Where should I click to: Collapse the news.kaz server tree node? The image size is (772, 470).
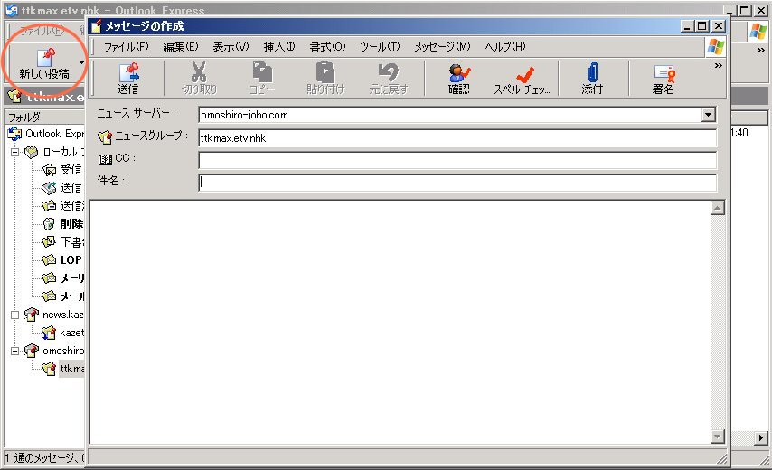pos(14,315)
